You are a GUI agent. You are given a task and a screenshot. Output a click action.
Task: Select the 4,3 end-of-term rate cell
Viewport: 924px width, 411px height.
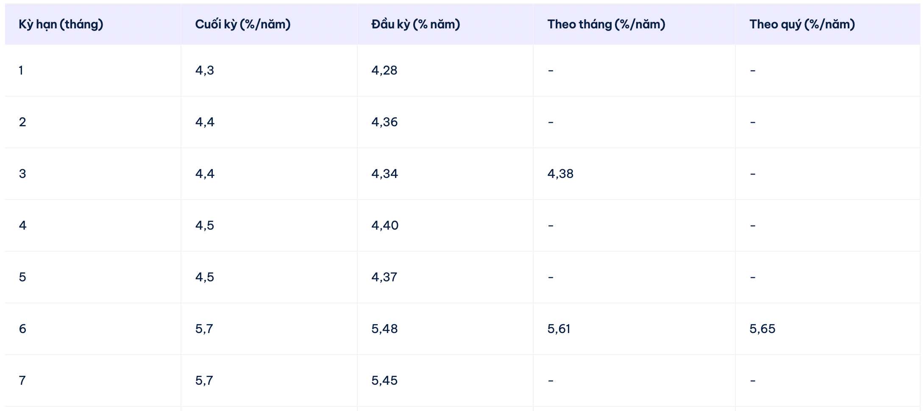coord(205,70)
